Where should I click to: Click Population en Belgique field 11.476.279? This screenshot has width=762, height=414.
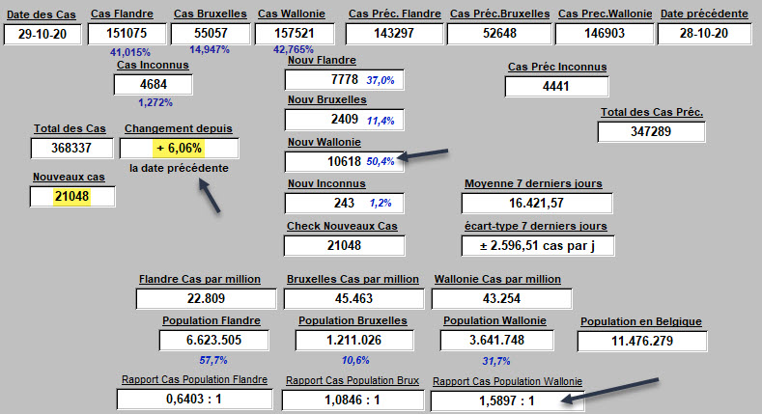[x=642, y=342]
